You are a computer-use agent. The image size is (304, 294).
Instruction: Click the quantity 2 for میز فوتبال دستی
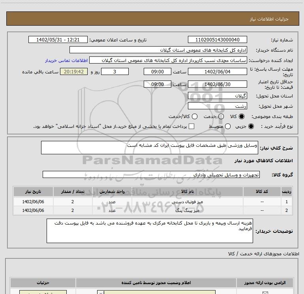73,202
